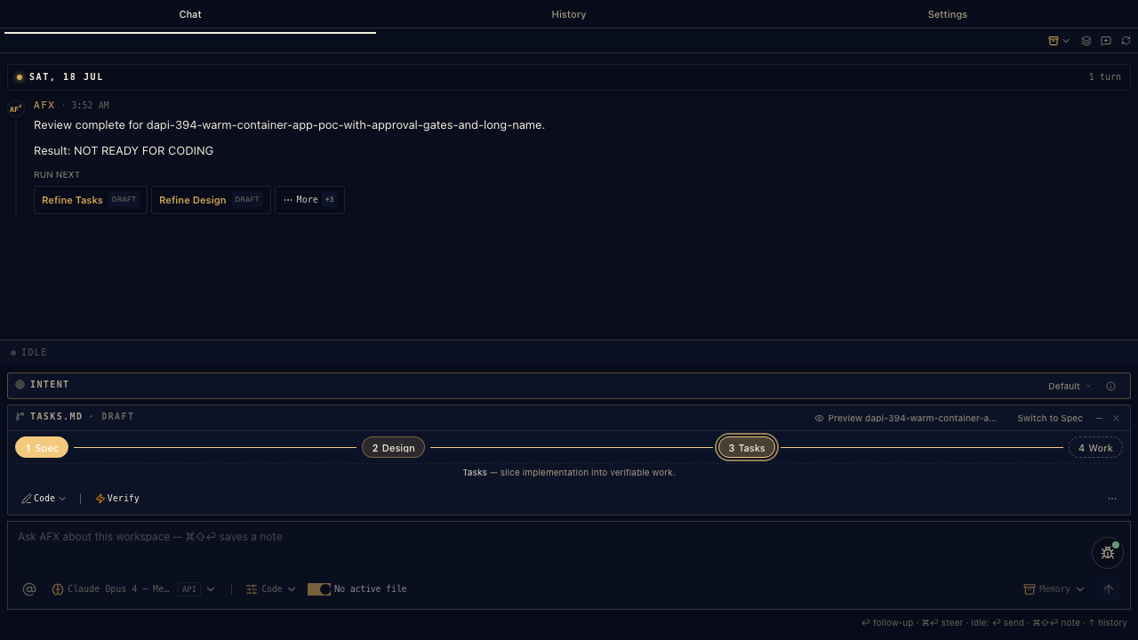Click the Intent target icon

pos(20,385)
